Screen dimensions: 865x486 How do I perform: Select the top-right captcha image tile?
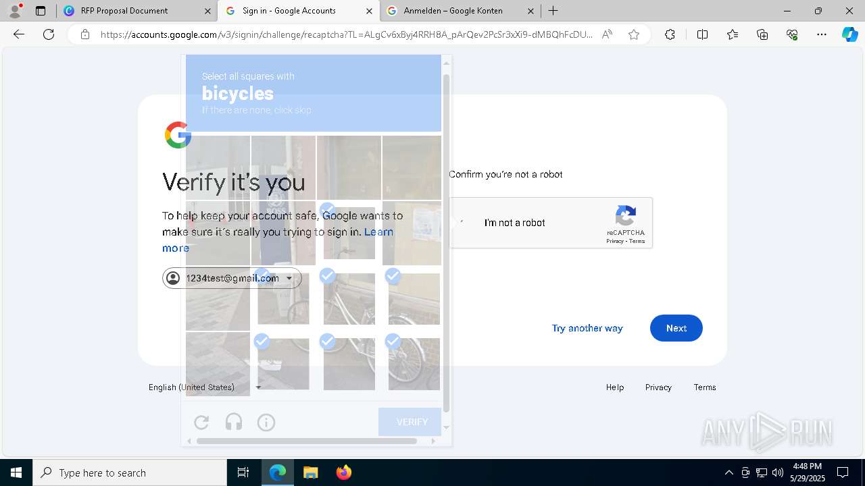point(412,167)
